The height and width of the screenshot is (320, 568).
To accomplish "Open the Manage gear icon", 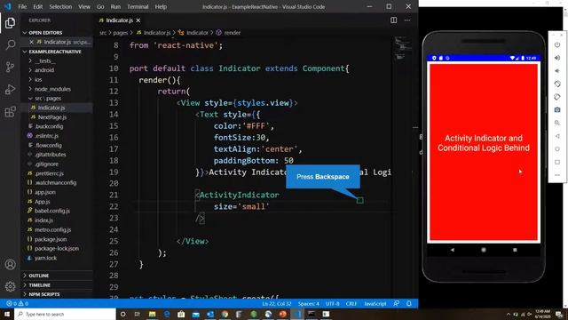I will click(x=10, y=286).
